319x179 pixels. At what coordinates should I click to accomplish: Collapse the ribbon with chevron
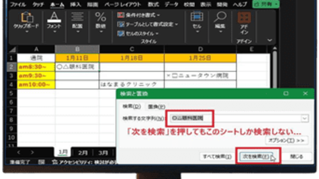270,40
